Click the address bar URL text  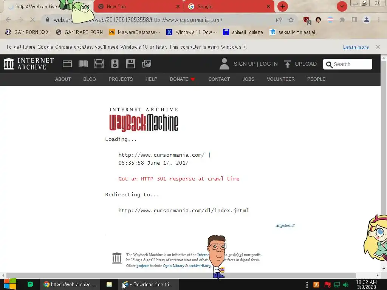[138, 20]
